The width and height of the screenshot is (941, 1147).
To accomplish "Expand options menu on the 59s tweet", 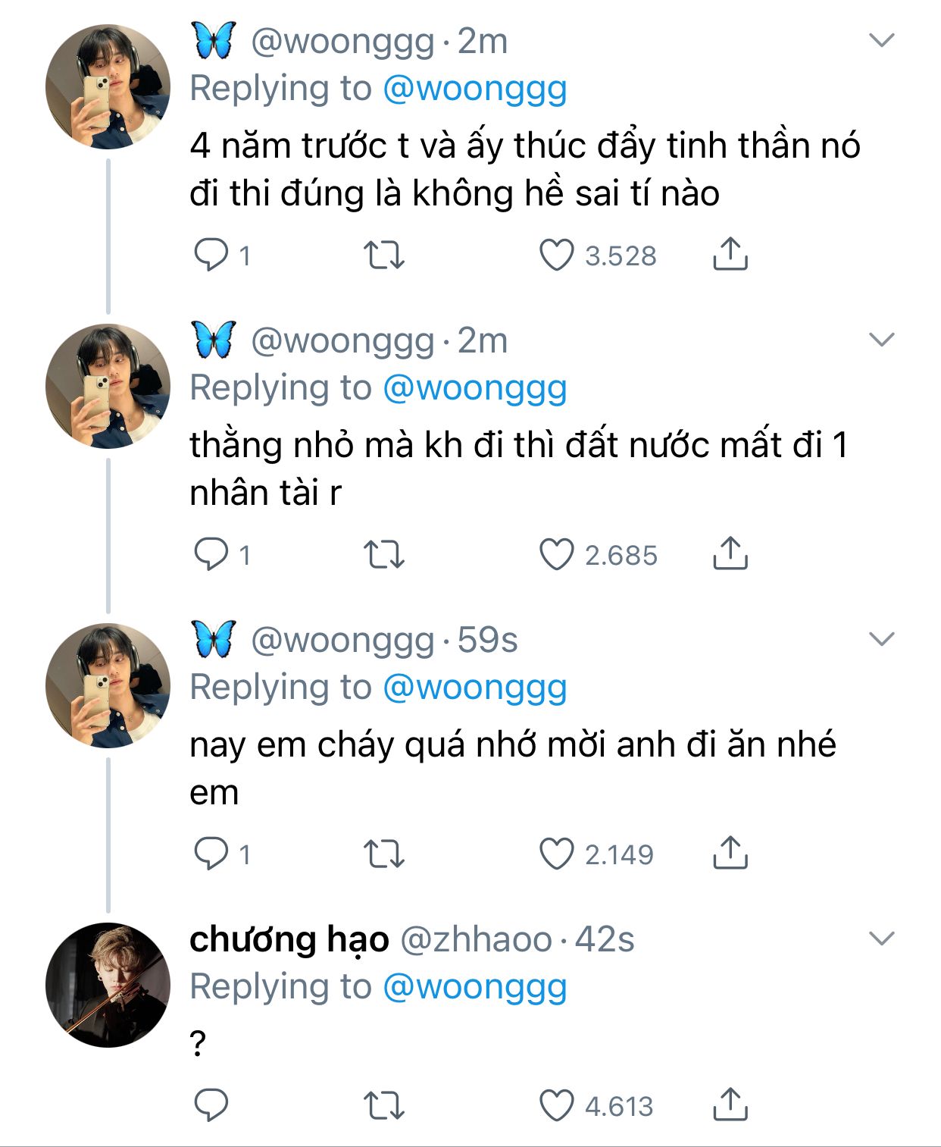I will tap(882, 639).
